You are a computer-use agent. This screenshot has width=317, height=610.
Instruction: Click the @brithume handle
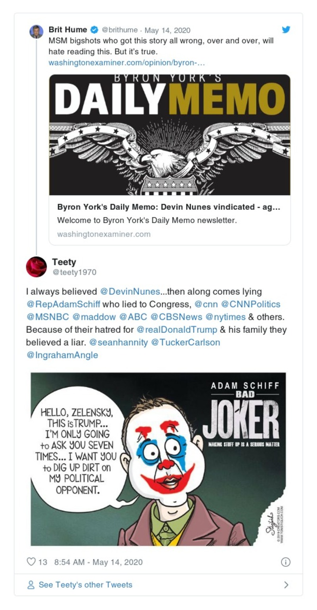tap(120, 30)
